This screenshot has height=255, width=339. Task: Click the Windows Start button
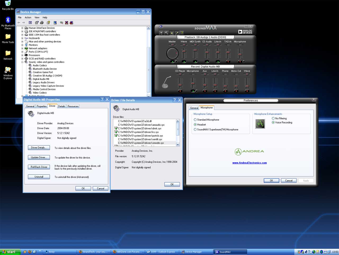[x=10, y=252]
